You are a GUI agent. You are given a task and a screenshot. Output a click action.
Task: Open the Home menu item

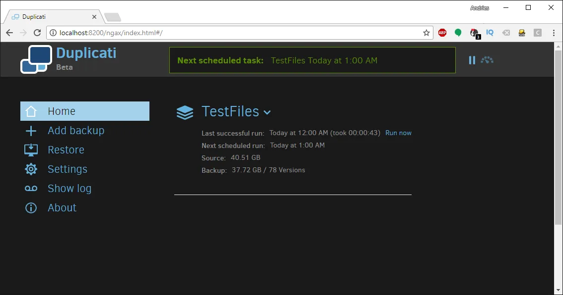click(x=85, y=111)
